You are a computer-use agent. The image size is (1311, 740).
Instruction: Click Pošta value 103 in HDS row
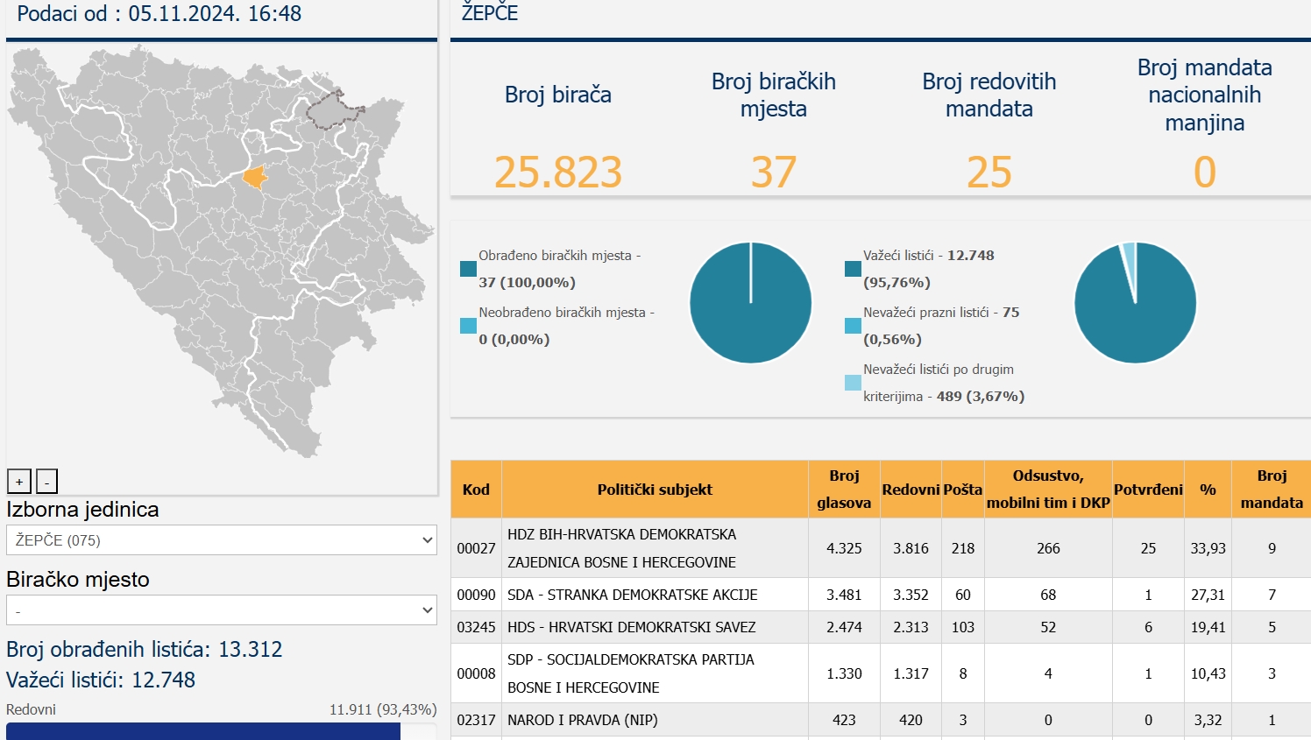click(x=963, y=627)
